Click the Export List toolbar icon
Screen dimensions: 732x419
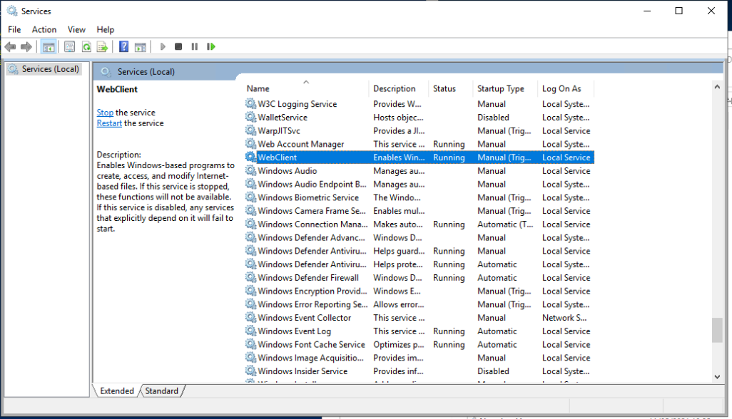point(102,47)
